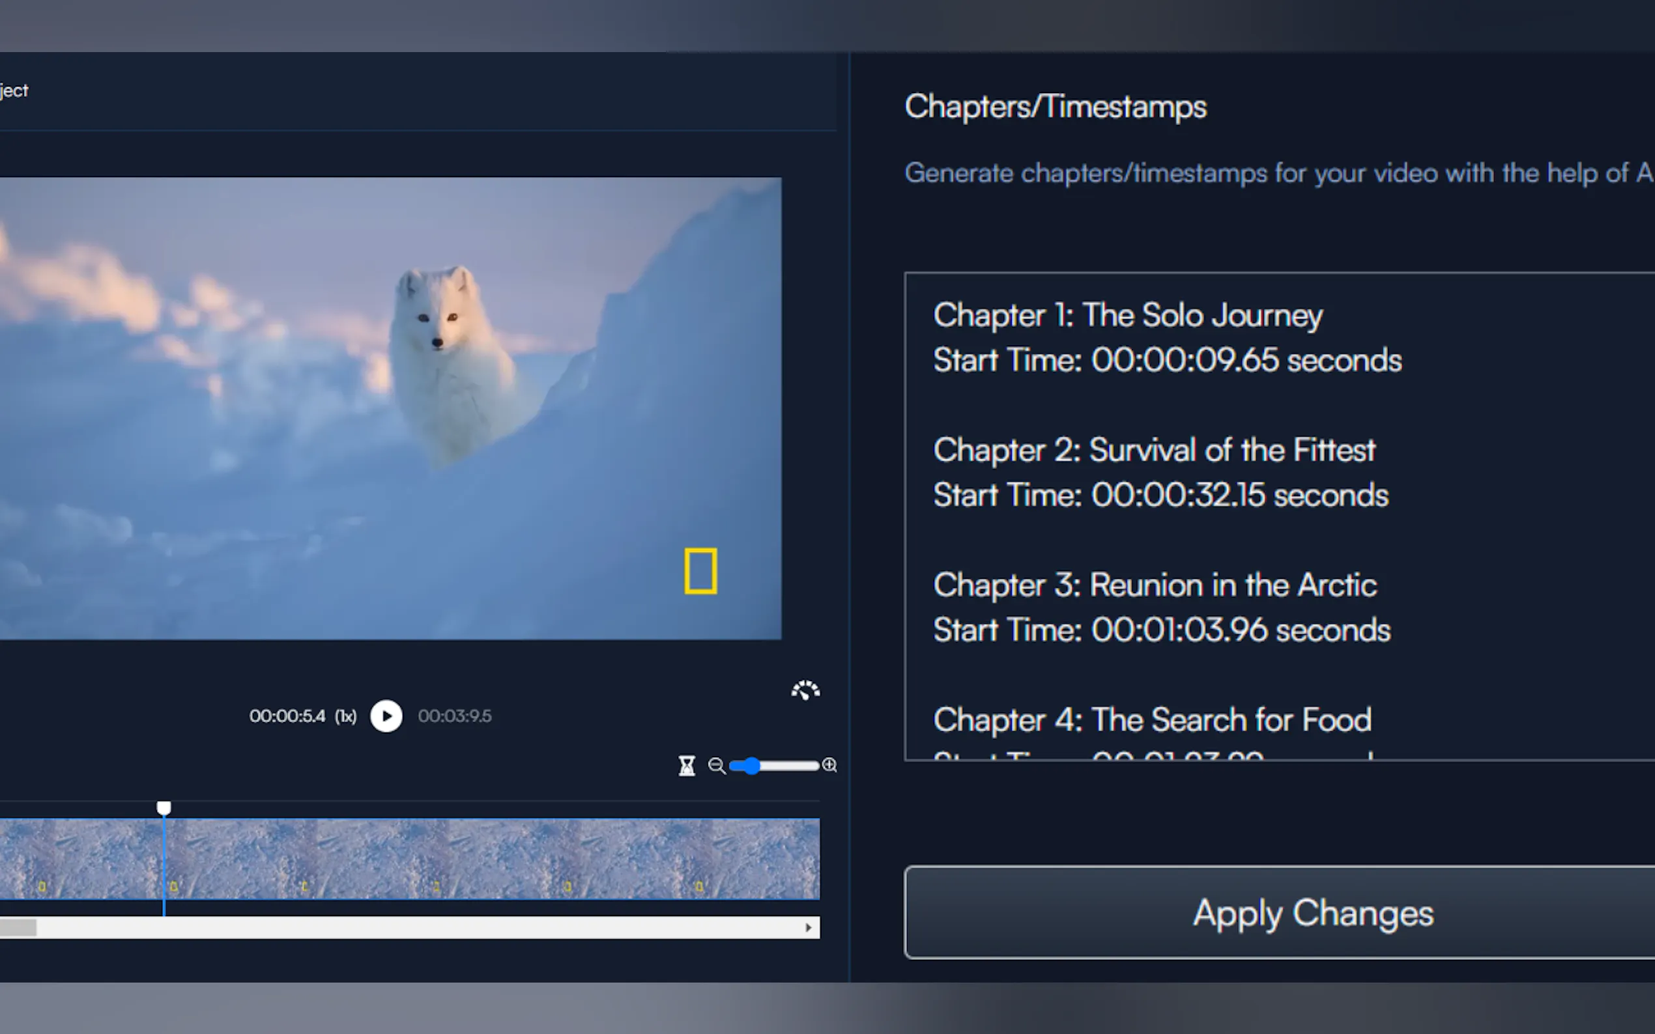Viewport: 1655px width, 1034px height.
Task: Click the gray timeline scrollbar thumb
Action: point(18,928)
